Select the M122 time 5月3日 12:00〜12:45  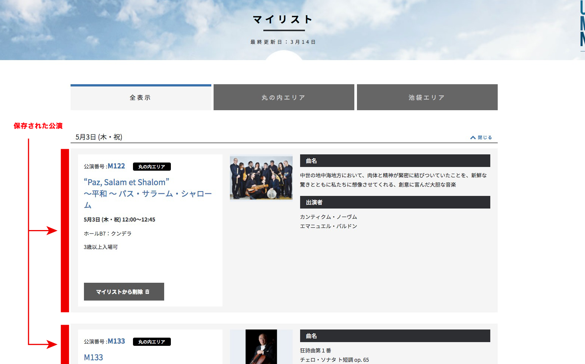click(x=120, y=220)
